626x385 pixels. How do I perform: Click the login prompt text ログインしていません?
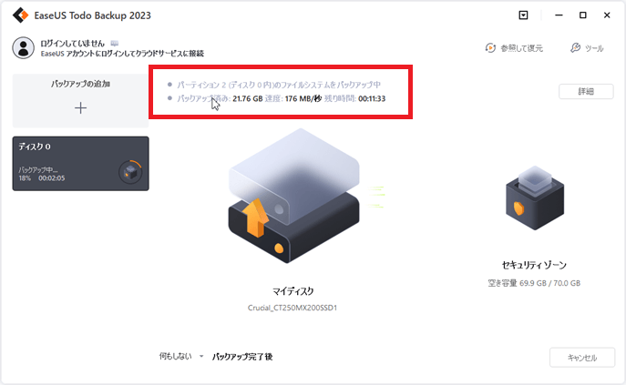tap(72, 43)
